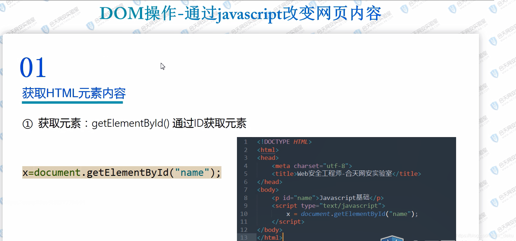The height and width of the screenshot is (241, 516).
Task: Click the opening '<html>' tag on line 2
Action: pos(268,150)
